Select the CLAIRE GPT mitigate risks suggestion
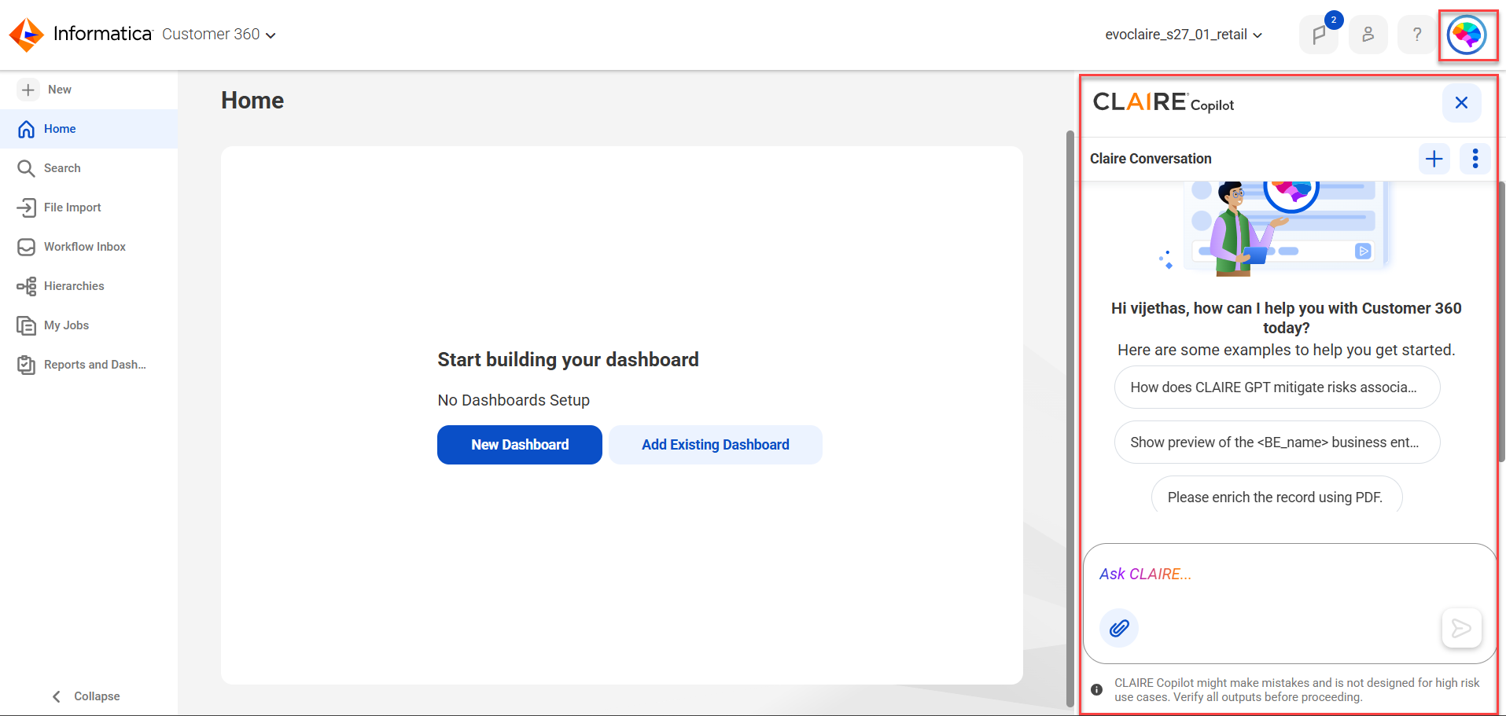This screenshot has height=716, width=1506. click(1277, 387)
